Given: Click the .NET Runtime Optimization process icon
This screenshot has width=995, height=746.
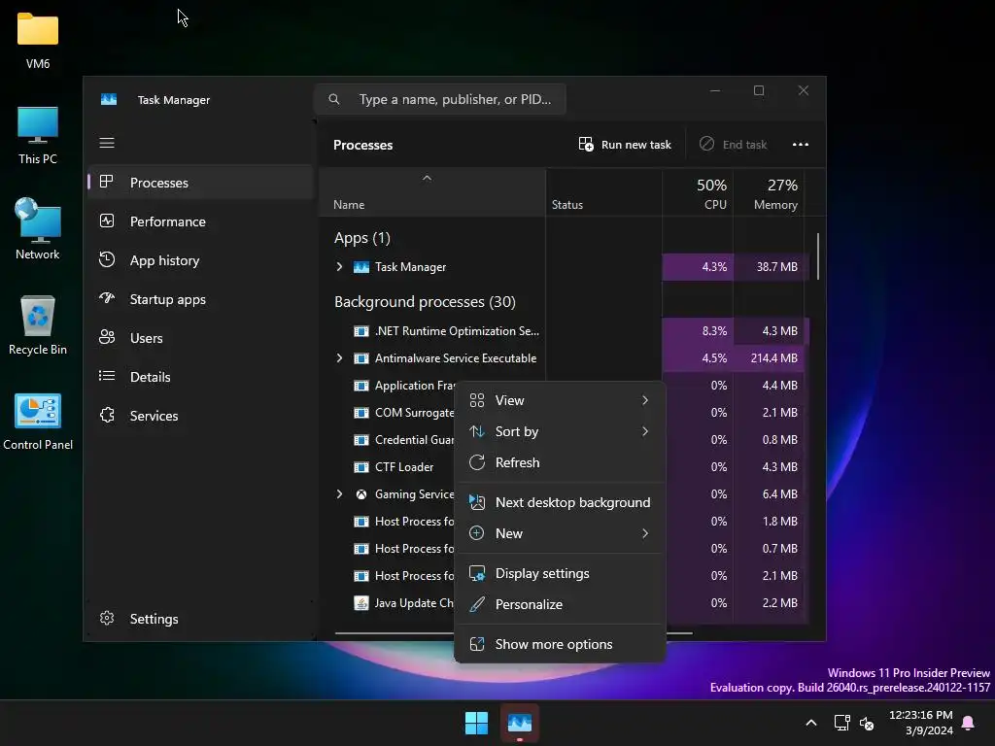Looking at the screenshot, I should pos(361,331).
